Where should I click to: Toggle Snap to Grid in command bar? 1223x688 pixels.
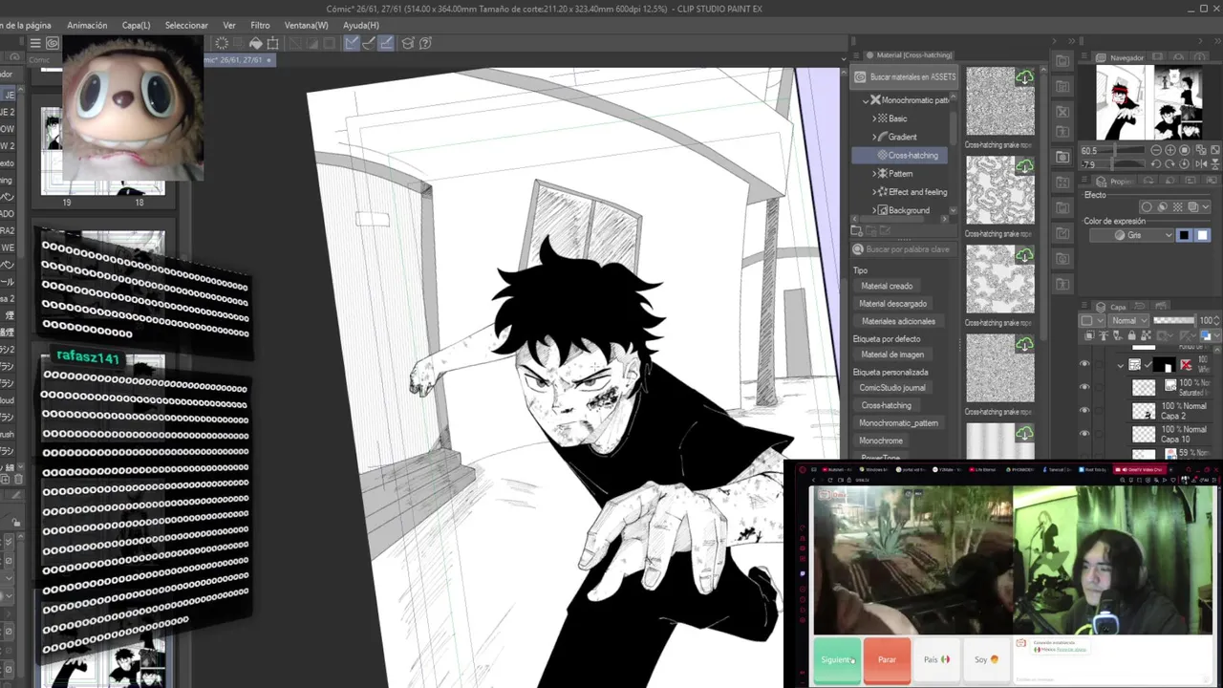(x=386, y=43)
